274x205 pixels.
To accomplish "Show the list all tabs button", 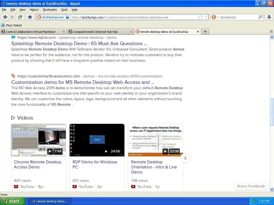I will [x=271, y=31].
